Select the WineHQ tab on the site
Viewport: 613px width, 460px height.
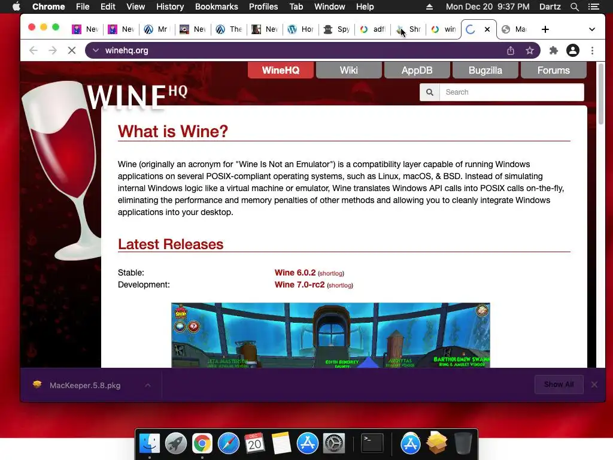tap(280, 71)
